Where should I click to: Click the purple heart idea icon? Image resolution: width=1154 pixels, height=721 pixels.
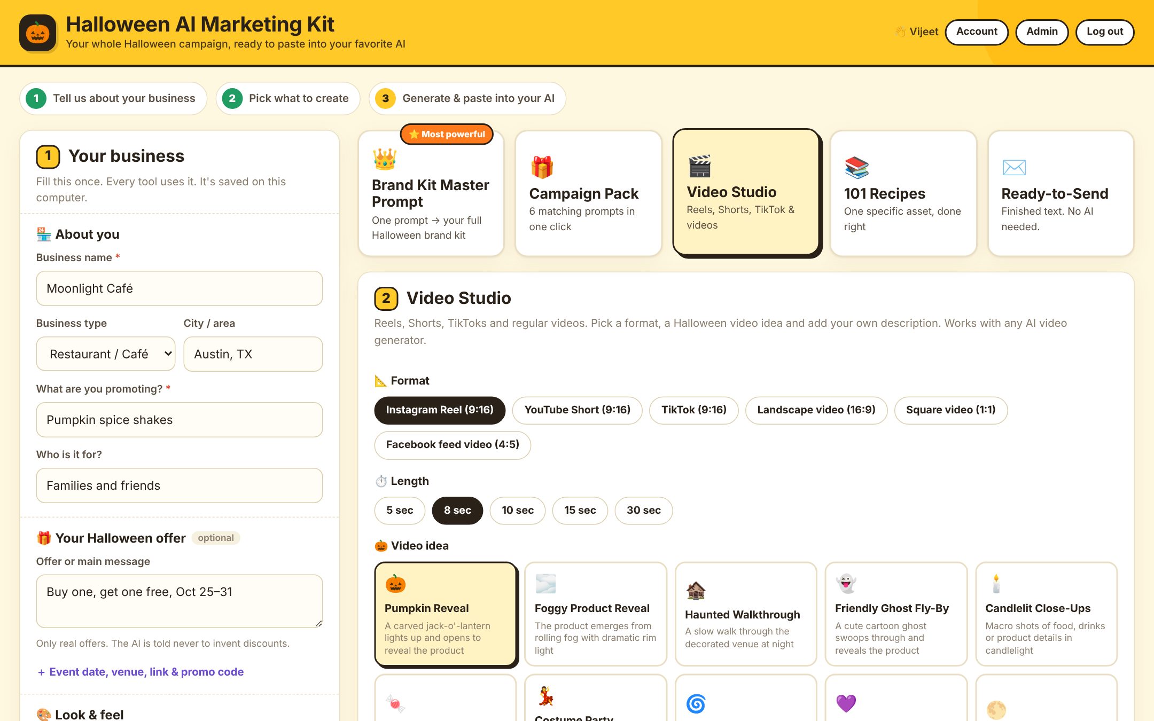[846, 703]
